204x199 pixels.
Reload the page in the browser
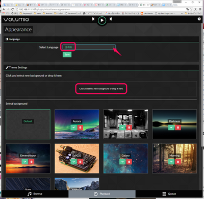[x=12, y=9]
